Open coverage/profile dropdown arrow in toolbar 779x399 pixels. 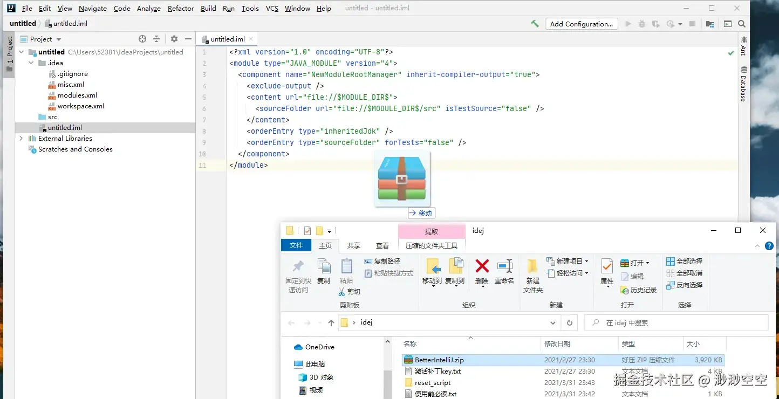click(680, 24)
